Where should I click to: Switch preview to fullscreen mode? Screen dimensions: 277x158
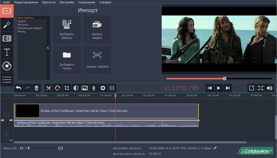pos(260,88)
